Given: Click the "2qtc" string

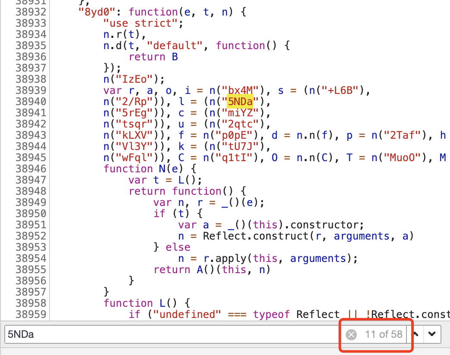Looking at the screenshot, I should click(x=240, y=124).
